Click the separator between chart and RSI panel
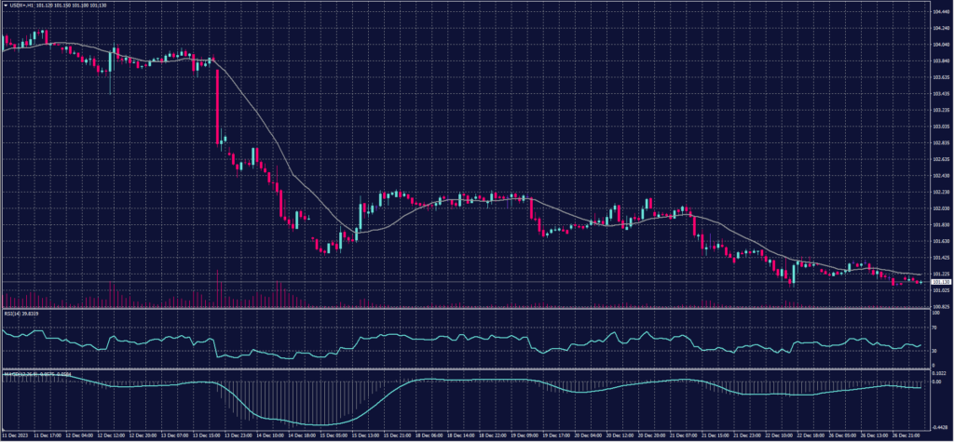Screen dimensions: 954x442 coord(466,308)
